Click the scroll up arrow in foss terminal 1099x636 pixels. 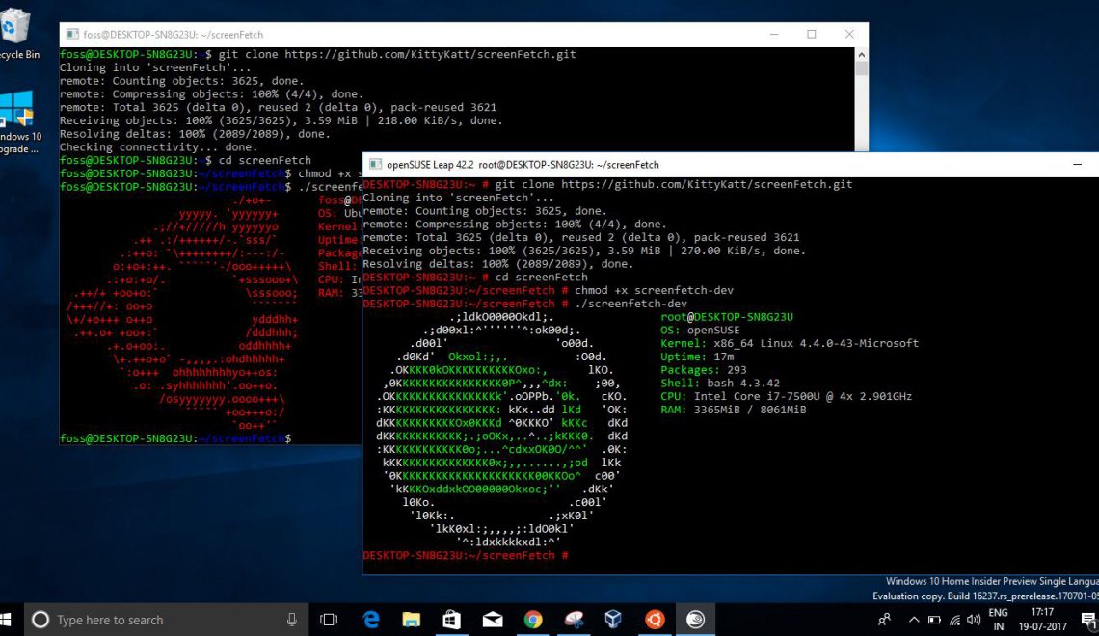[x=862, y=55]
